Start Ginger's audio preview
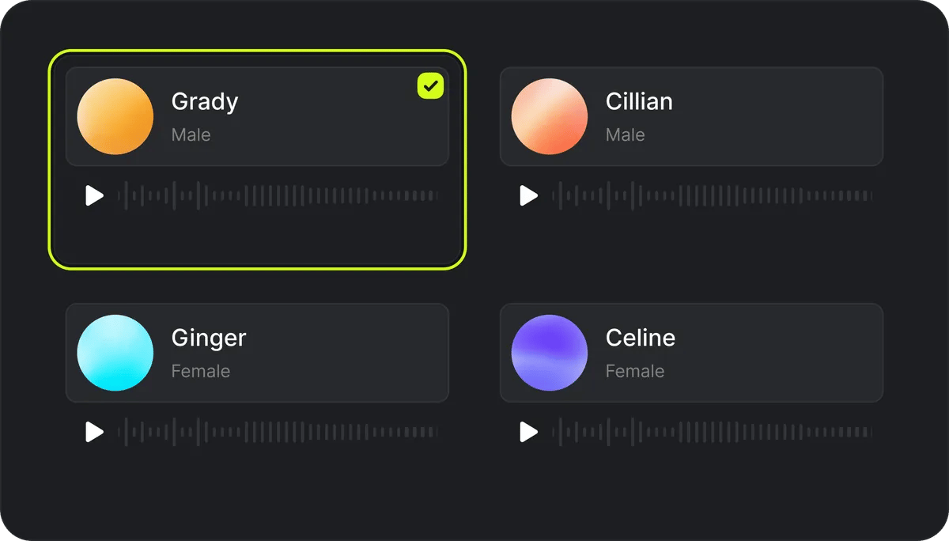Screen dimensions: 949x541 pos(95,432)
